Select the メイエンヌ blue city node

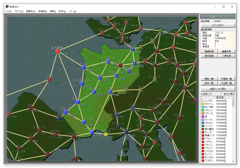click(x=108, y=61)
